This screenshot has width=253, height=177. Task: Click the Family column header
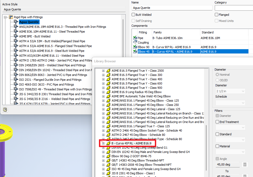(x=176, y=32)
